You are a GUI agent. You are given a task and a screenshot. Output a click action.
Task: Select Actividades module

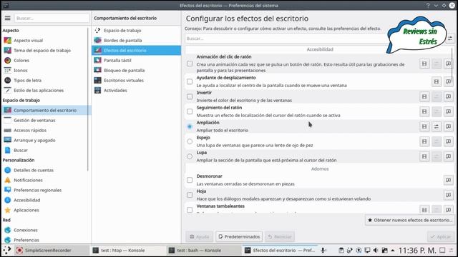(136, 91)
